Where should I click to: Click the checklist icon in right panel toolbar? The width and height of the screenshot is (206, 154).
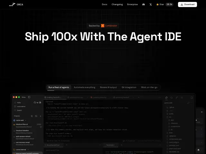pyautogui.click(x=182, y=98)
